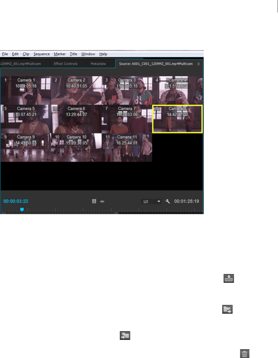The width and height of the screenshot is (278, 358).
Task: Open the Edit menu
Action: [x=15, y=54]
